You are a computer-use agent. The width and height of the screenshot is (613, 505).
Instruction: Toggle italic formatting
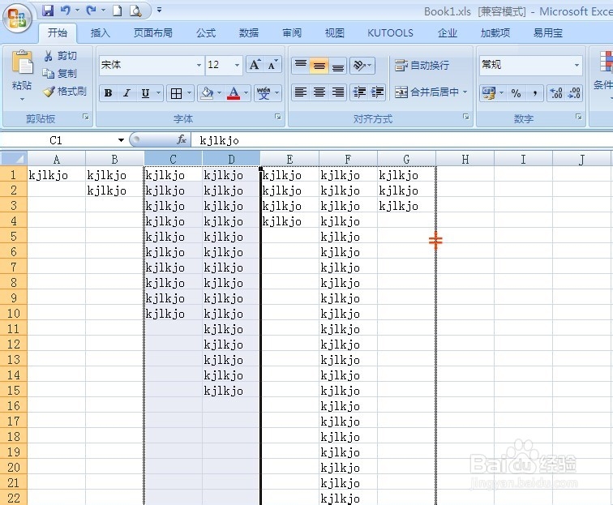click(126, 93)
